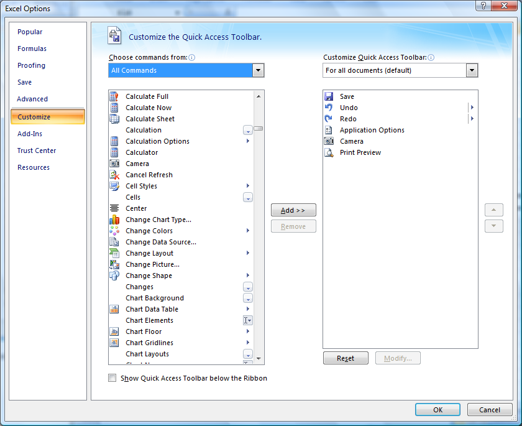Confirm with the OK button
522x426 pixels.
point(437,410)
